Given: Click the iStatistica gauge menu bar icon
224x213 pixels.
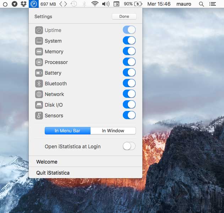Looking at the screenshot, I should click(34, 4).
